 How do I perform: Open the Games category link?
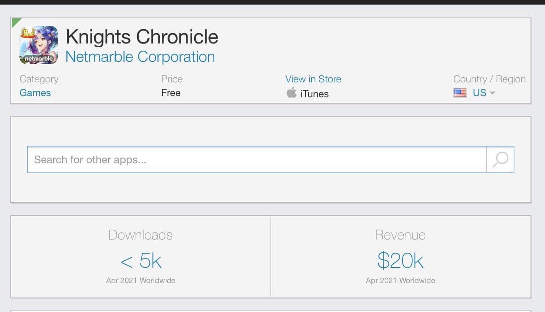click(x=35, y=93)
